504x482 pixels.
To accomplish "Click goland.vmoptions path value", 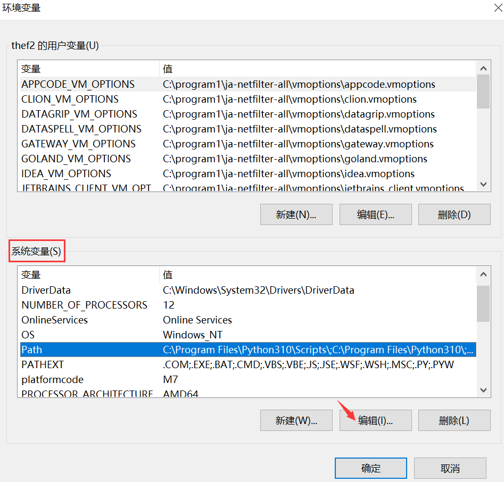I will 295,159.
